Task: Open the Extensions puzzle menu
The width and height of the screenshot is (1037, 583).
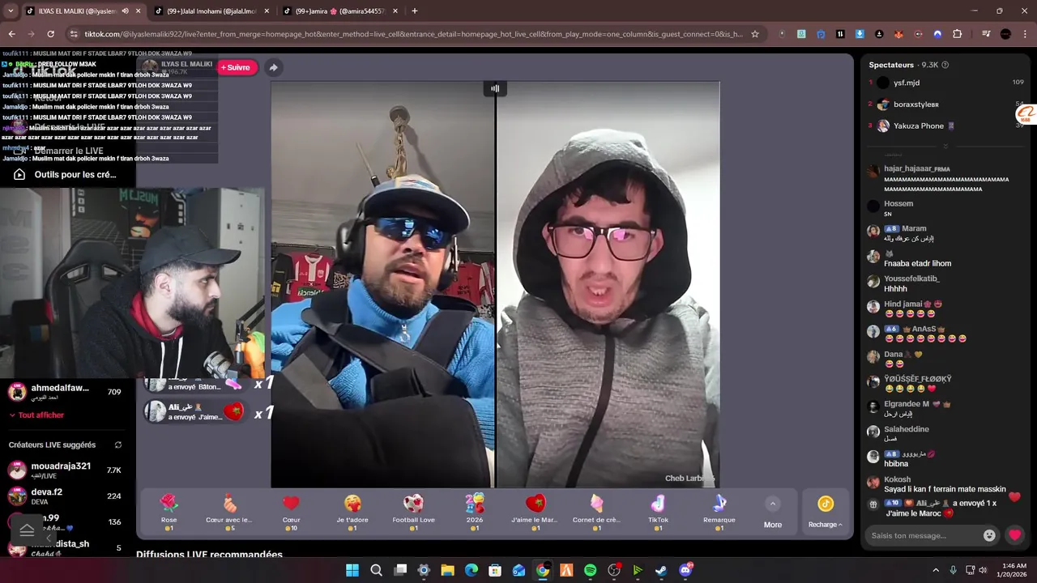Action: pyautogui.click(x=958, y=34)
